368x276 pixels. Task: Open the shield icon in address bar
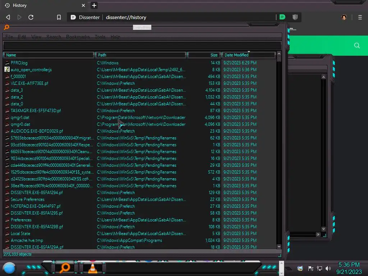click(x=295, y=17)
